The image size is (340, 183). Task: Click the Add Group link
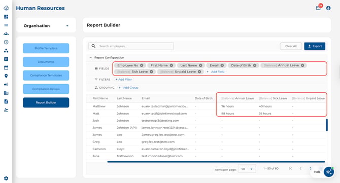pos(128,88)
